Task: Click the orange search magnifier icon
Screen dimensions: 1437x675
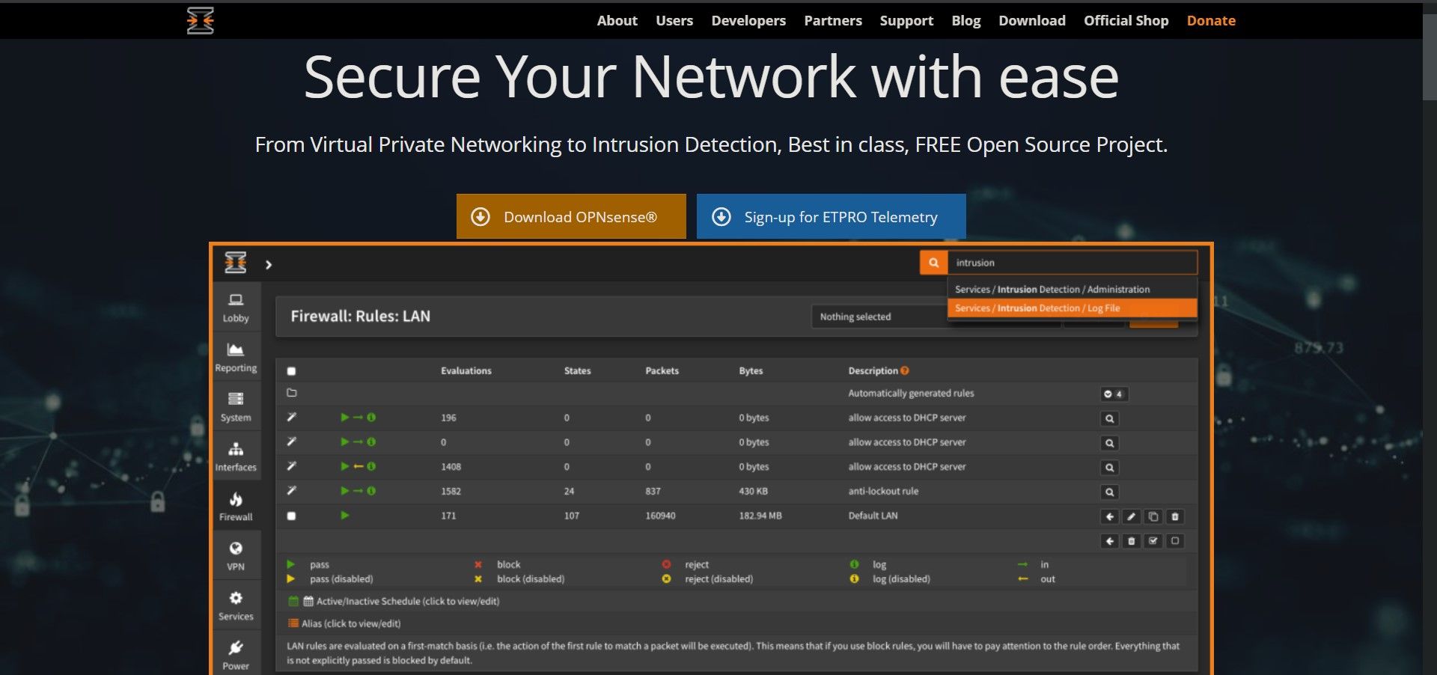Action: click(933, 263)
